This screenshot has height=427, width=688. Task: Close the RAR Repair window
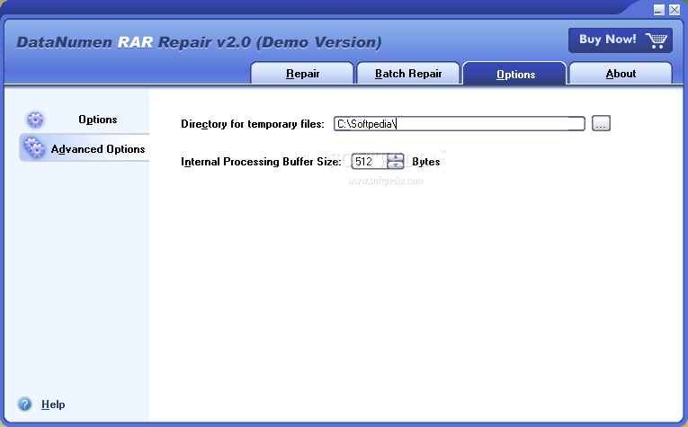coord(675,10)
